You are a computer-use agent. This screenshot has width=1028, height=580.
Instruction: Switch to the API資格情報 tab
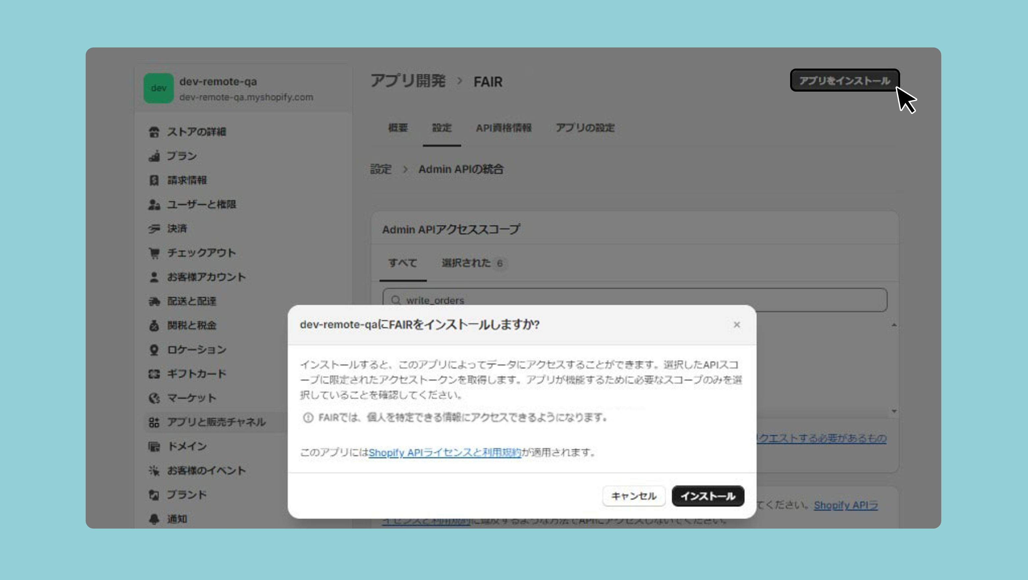click(503, 128)
